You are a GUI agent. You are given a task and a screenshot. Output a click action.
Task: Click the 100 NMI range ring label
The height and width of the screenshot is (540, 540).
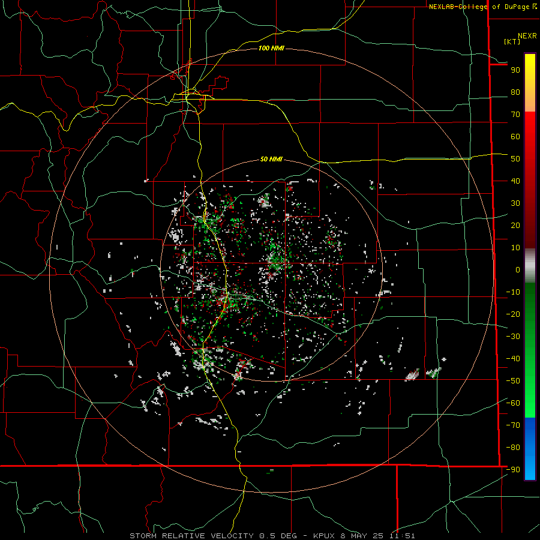(271, 48)
